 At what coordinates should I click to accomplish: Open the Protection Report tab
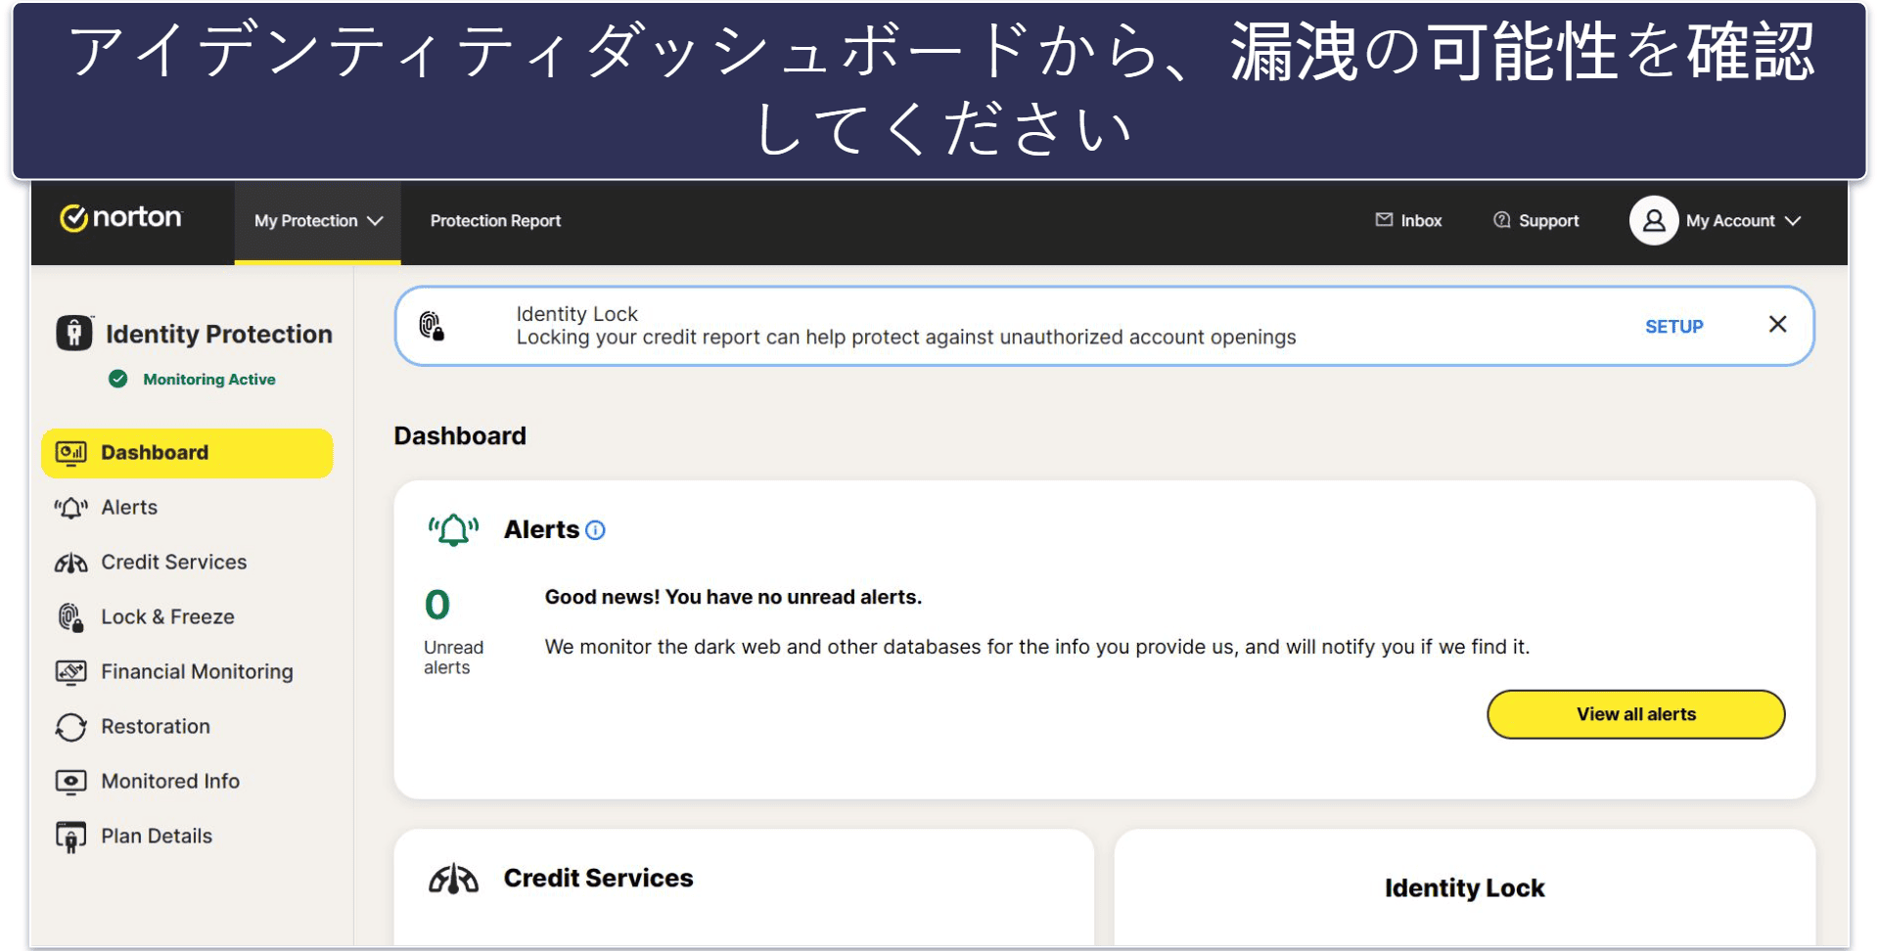(x=495, y=221)
